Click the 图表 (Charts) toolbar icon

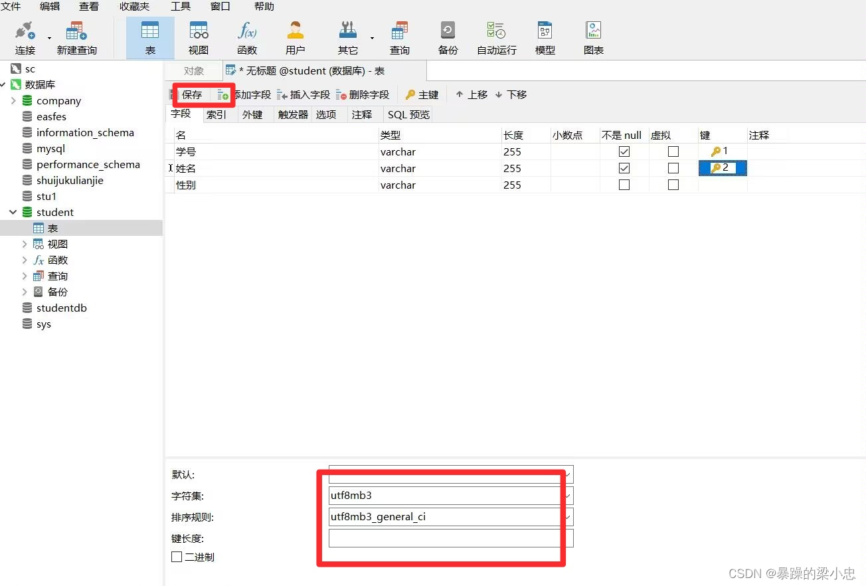click(592, 37)
